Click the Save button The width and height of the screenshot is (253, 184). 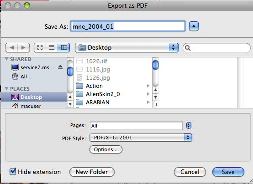click(x=228, y=172)
